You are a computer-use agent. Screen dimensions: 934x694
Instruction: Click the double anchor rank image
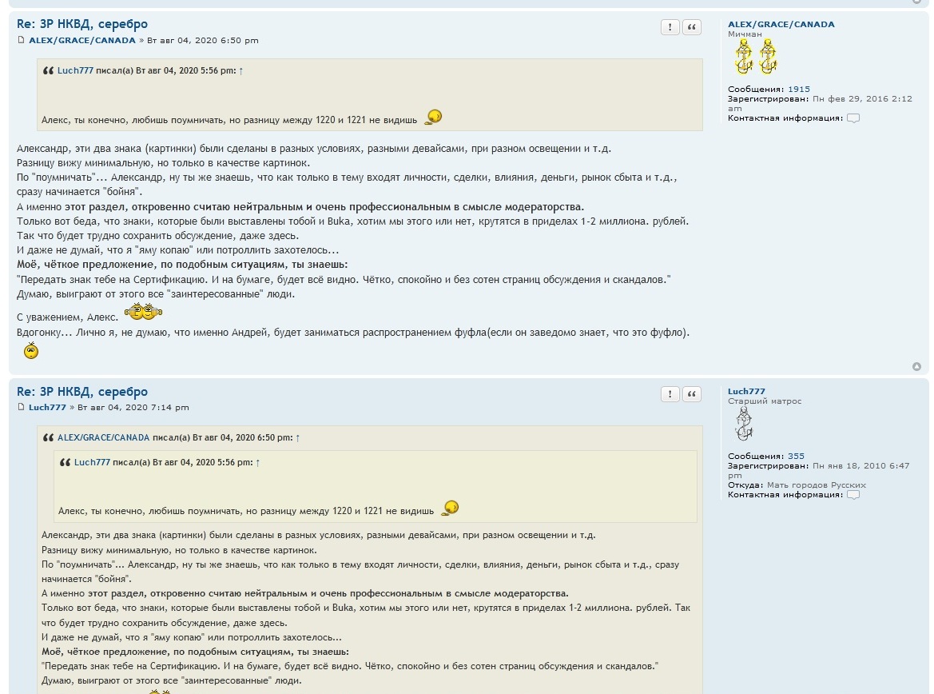[755, 58]
